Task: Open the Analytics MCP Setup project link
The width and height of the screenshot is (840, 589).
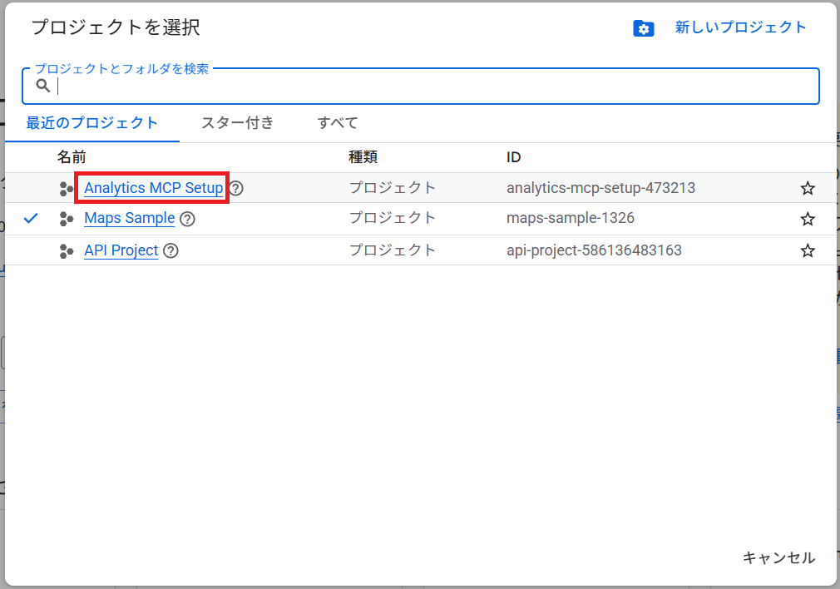Action: 153,188
